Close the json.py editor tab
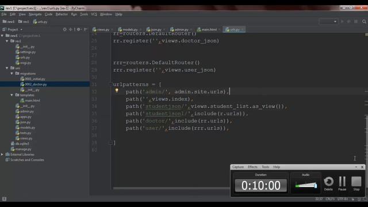 coord(164,29)
